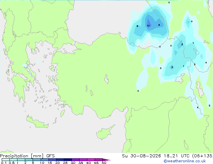
Task: Click the "25" legend scale label
Action: (65, 163)
